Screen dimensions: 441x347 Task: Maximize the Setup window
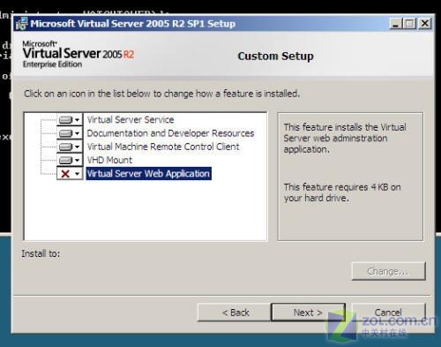410,24
